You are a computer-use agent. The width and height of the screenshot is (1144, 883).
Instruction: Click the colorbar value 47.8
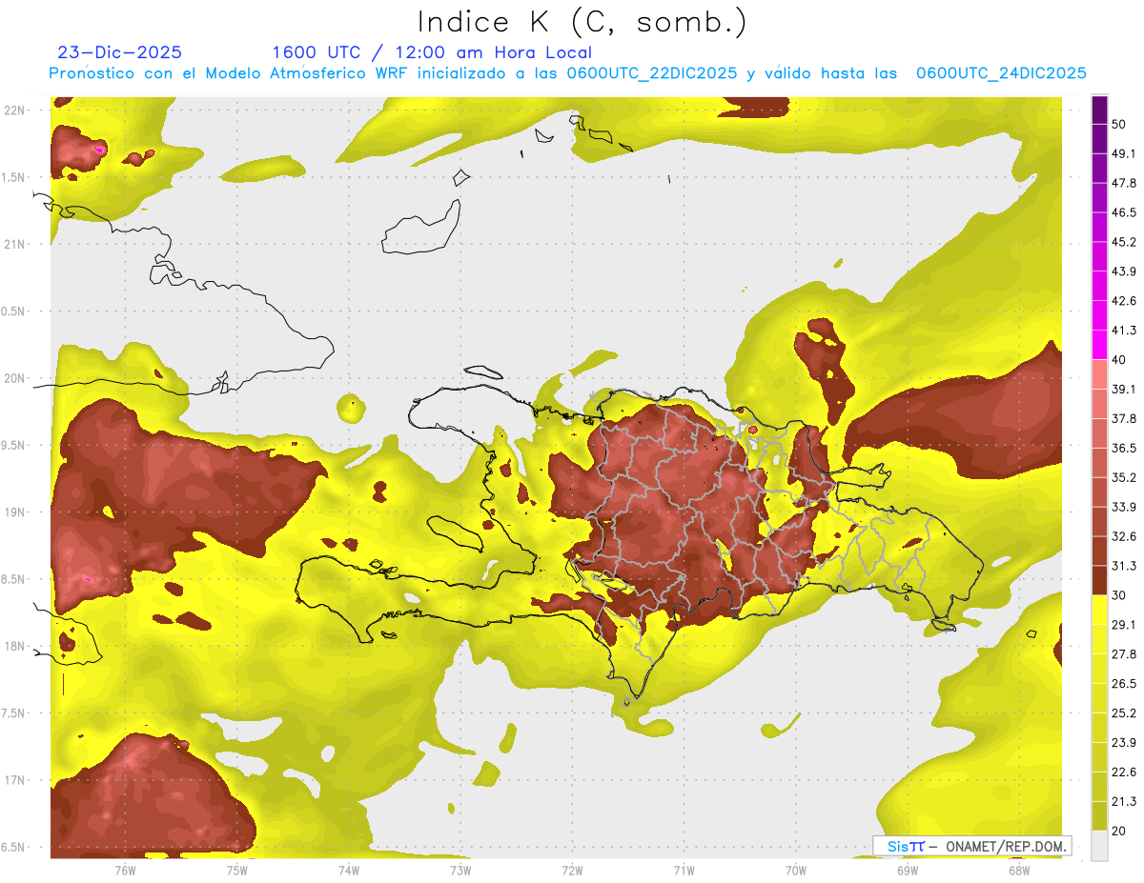pyautogui.click(x=1124, y=183)
